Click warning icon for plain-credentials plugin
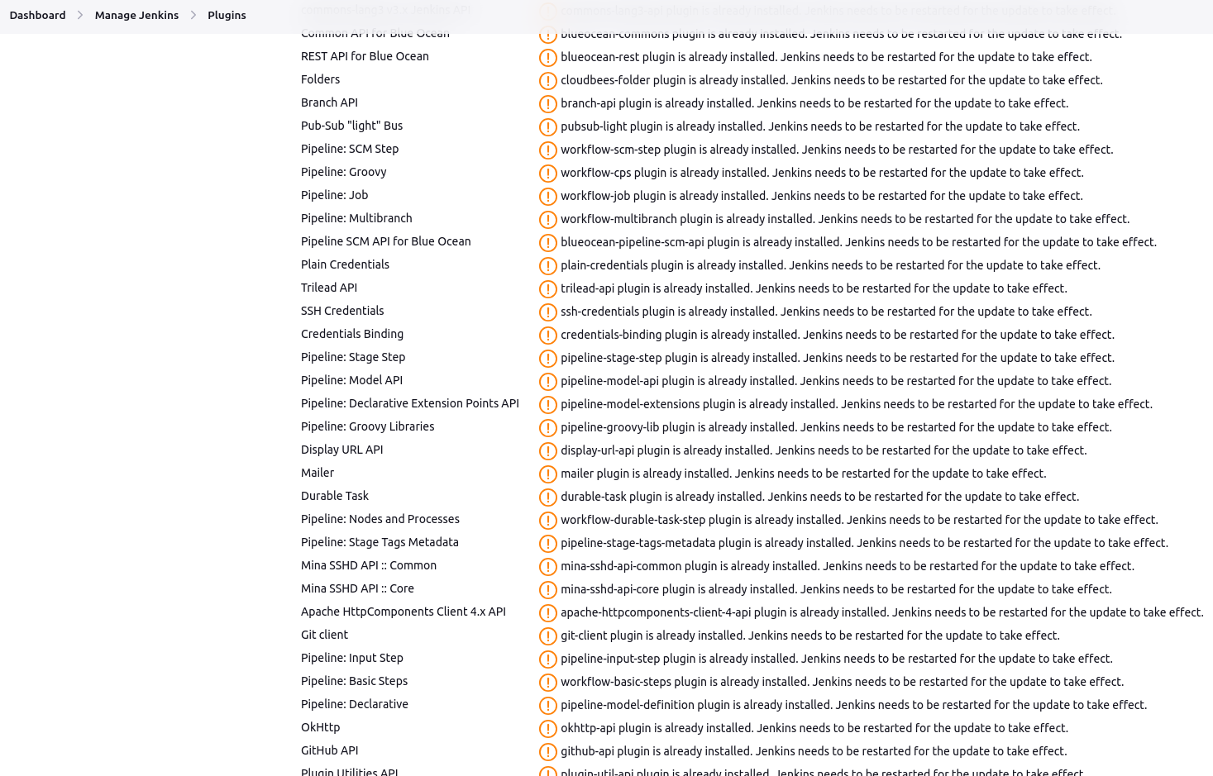This screenshot has width=1213, height=776. click(547, 266)
